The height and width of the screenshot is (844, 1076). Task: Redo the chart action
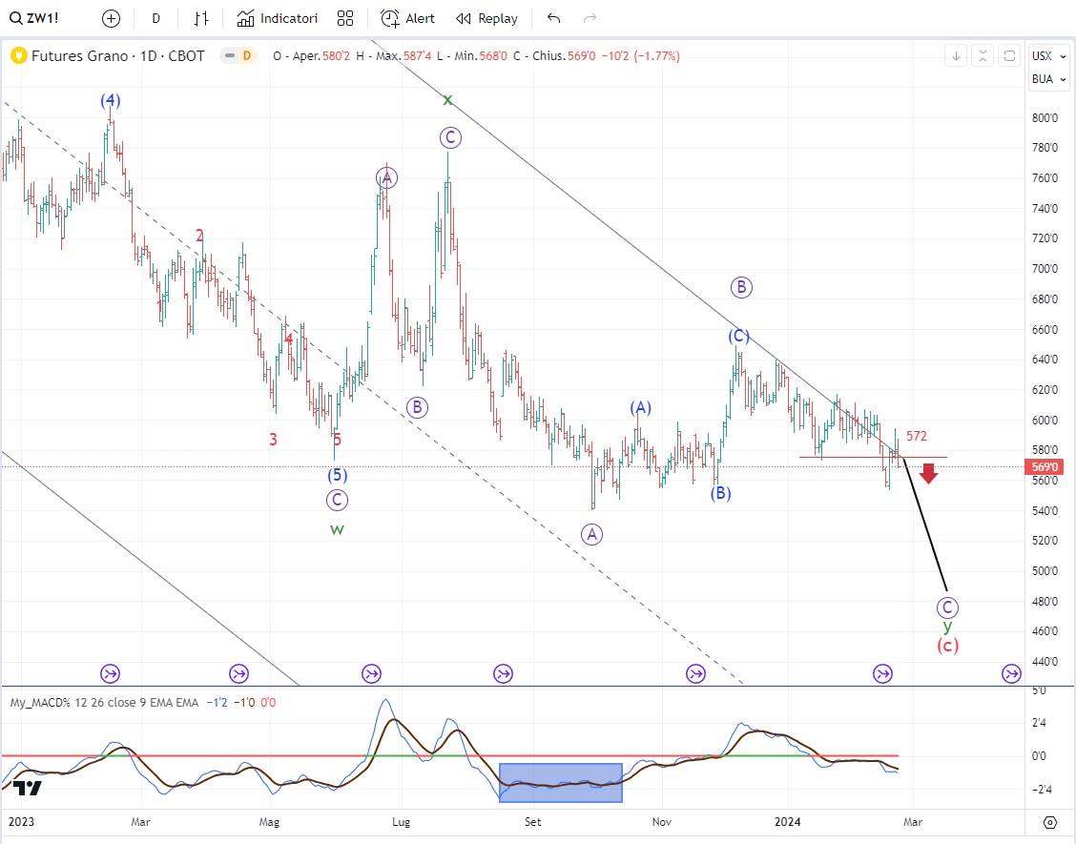coord(590,18)
